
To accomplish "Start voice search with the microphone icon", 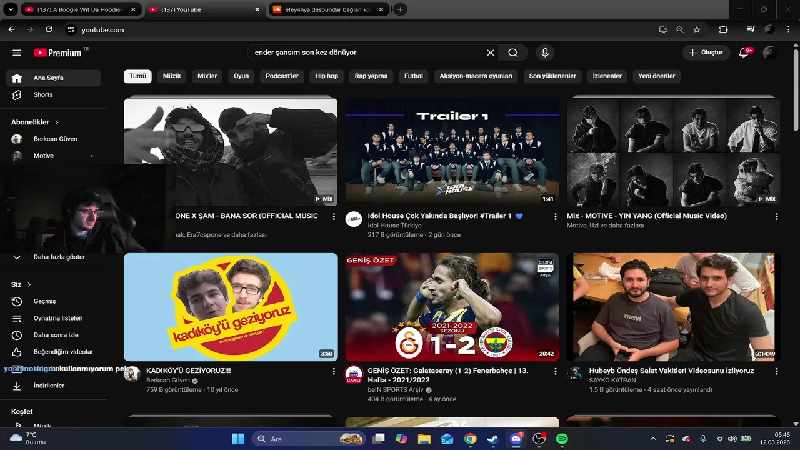I will 545,53.
